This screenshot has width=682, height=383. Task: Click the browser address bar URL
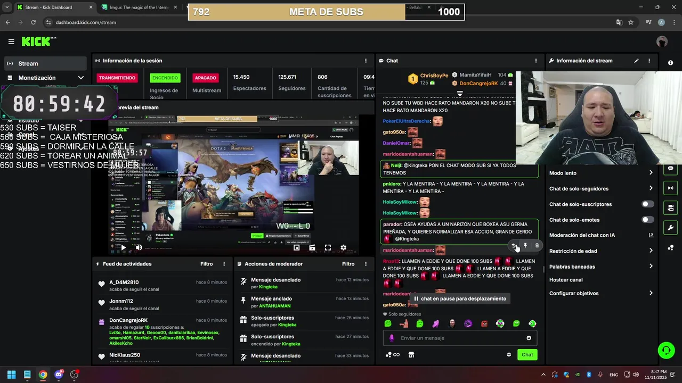tap(86, 22)
